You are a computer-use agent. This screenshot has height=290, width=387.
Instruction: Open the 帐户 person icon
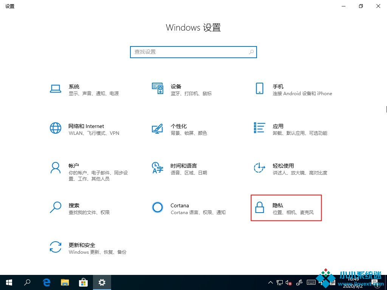pyautogui.click(x=56, y=168)
